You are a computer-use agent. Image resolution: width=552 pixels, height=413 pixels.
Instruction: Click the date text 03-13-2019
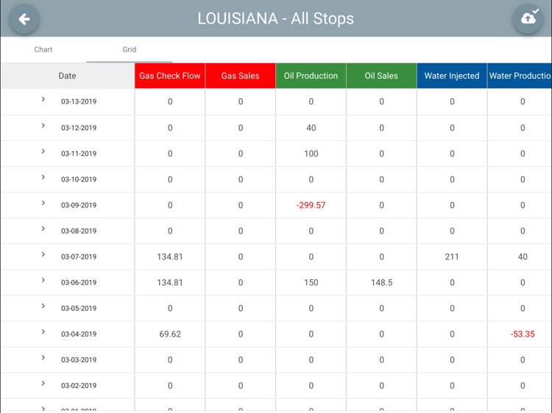[x=79, y=101]
